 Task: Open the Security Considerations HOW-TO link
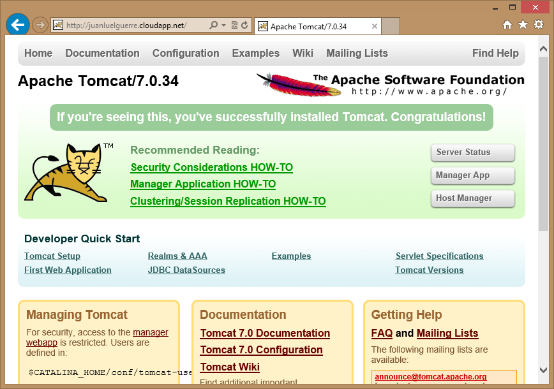(x=211, y=168)
